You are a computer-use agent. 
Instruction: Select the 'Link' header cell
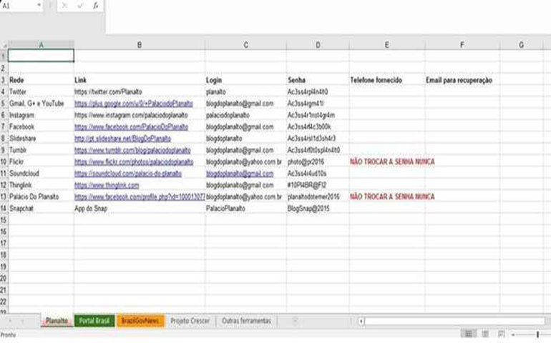tap(140, 80)
